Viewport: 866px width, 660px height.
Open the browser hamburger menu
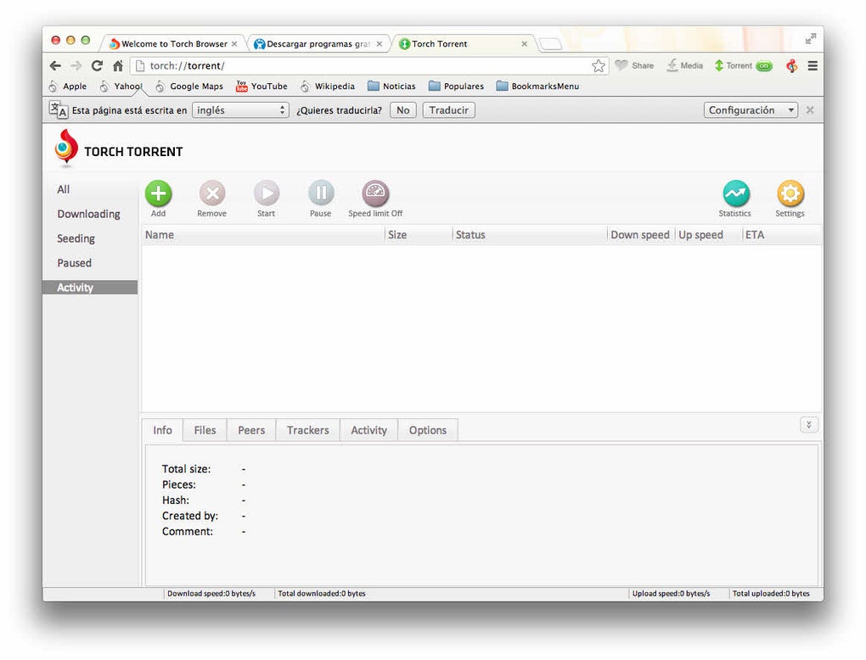(x=813, y=65)
